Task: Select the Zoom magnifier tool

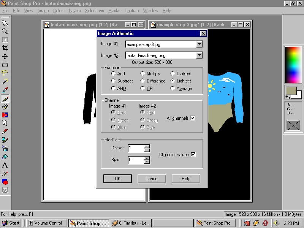Action: (5, 32)
